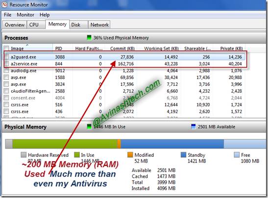
Task: Click the Cached 1473 MB value
Action: tap(166, 176)
